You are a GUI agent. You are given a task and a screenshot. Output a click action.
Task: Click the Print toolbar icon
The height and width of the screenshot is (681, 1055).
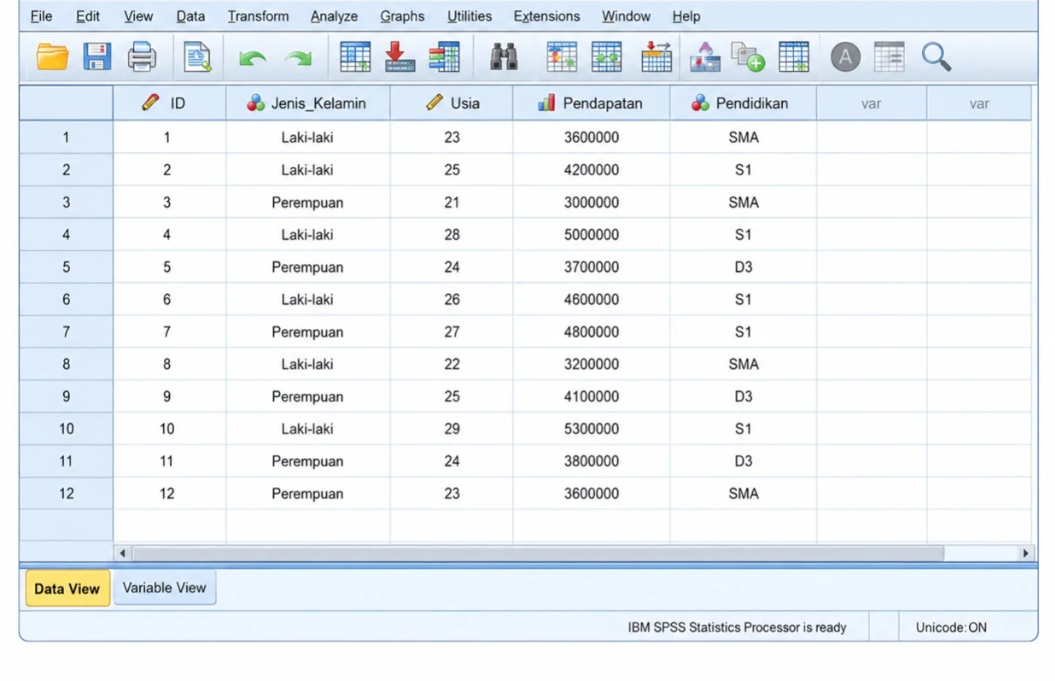tap(141, 57)
